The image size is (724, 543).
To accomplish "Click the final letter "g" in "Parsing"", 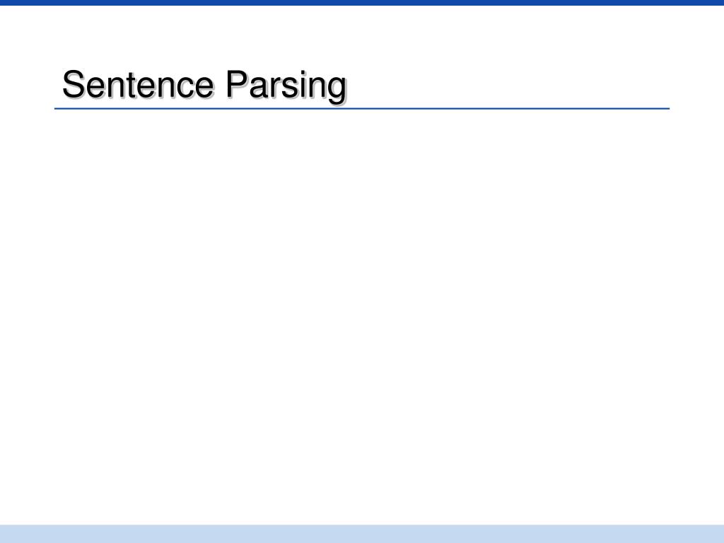I will tap(337, 91).
